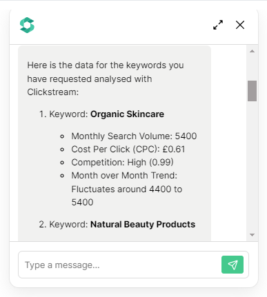
Task: Click scrollbar track below the thumb
Action: click(x=252, y=165)
